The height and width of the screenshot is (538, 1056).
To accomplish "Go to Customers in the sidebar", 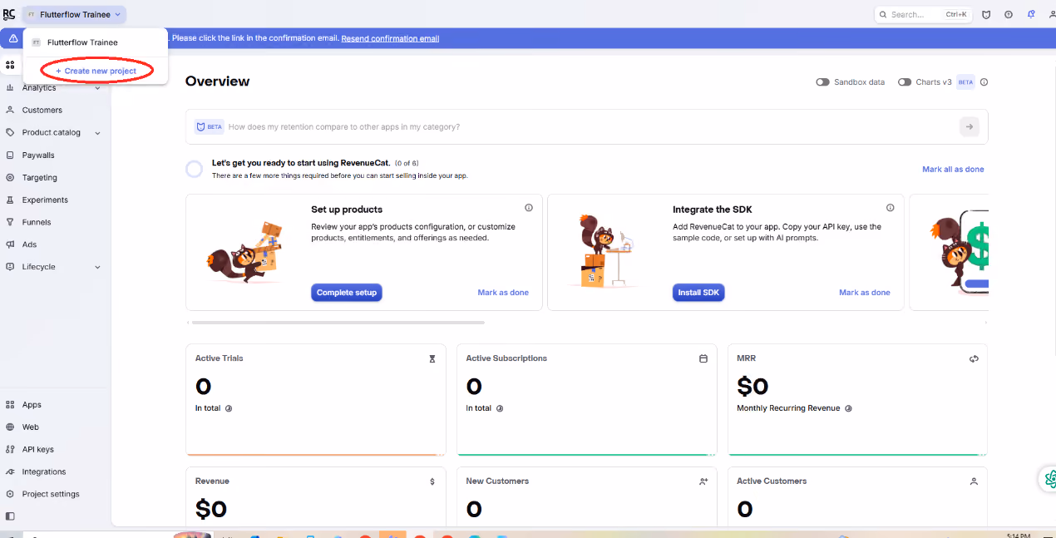I will click(x=42, y=111).
